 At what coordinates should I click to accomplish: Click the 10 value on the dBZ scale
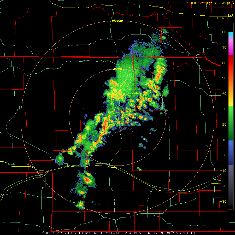point(224,140)
